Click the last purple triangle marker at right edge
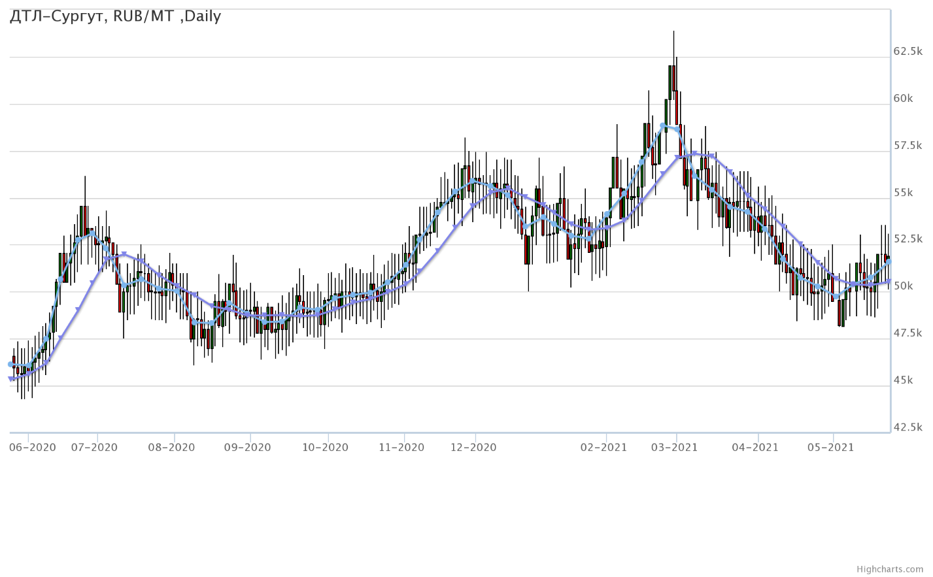The height and width of the screenshot is (577, 933). tap(889, 282)
